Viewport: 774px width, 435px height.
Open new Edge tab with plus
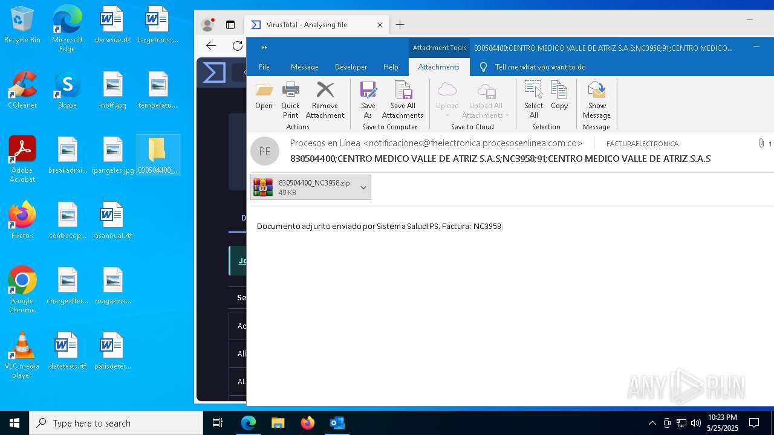400,25
